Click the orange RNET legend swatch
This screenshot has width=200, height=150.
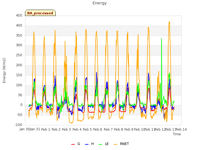click(115, 144)
